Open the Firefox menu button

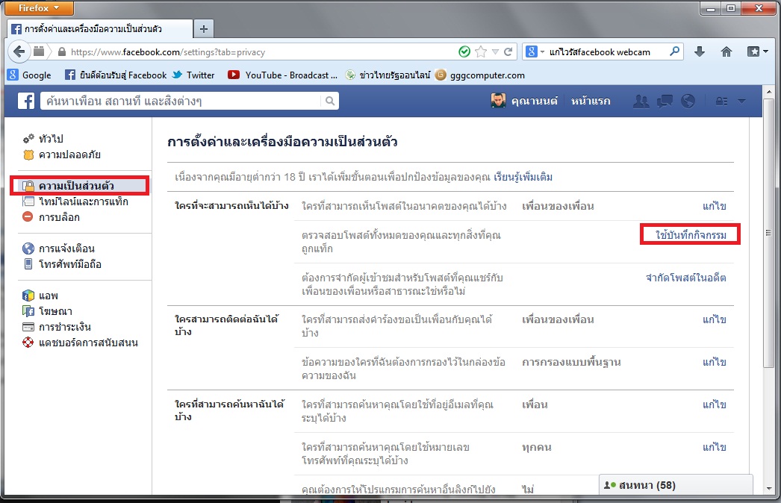[39, 8]
